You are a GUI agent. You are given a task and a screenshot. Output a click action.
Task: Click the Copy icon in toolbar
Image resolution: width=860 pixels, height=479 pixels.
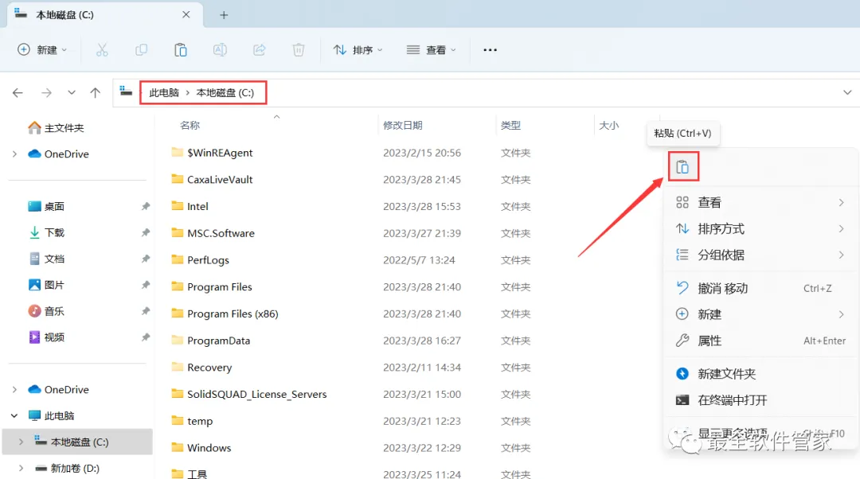[x=141, y=50]
